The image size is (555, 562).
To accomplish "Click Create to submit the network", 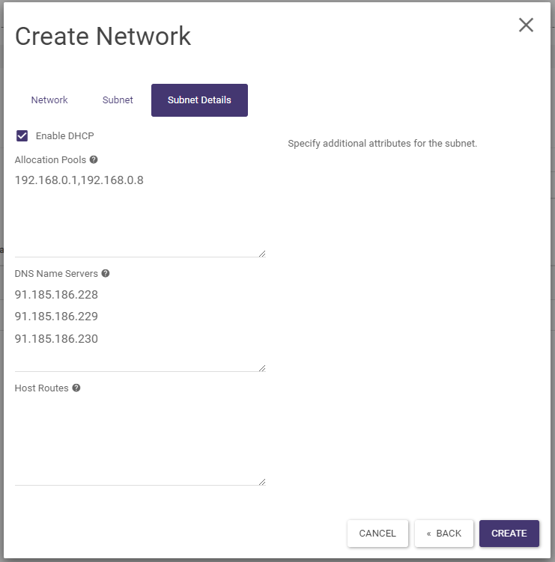I will (x=509, y=534).
